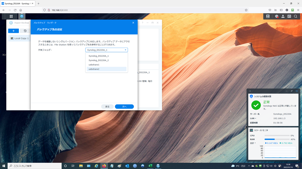
Task: Open Firefox library icon
Action: (x=275, y=10)
